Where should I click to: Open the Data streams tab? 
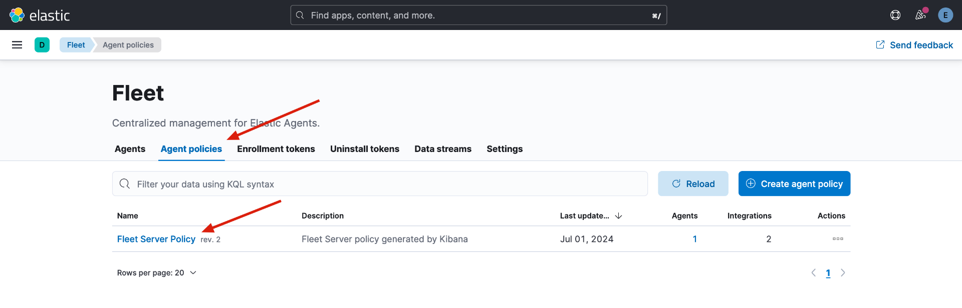click(443, 149)
